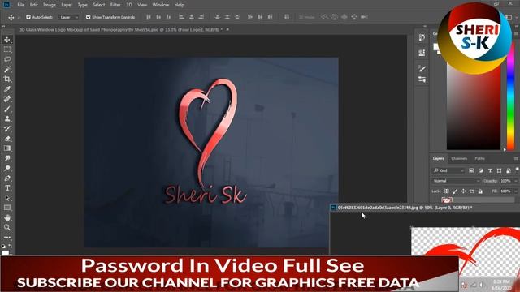The image size is (520, 292).
Task: Swap foreground and background colors
Action: coord(11,246)
